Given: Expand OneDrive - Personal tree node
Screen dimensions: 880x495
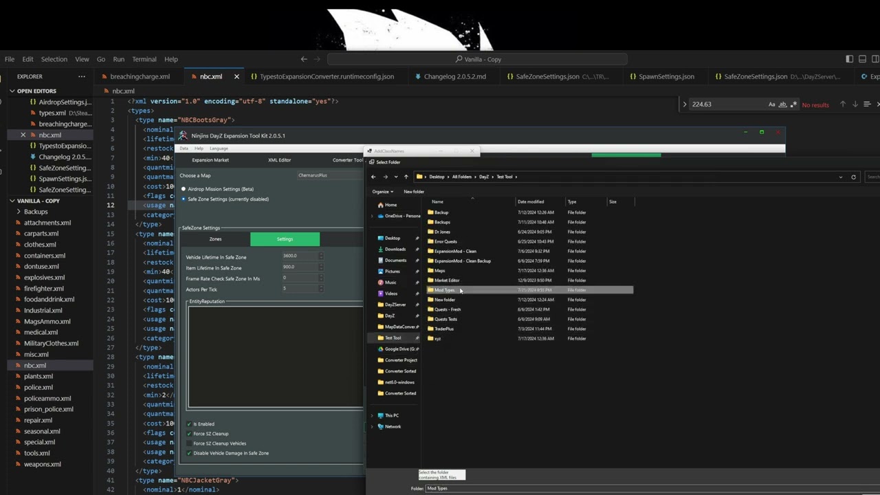Looking at the screenshot, I should [372, 216].
